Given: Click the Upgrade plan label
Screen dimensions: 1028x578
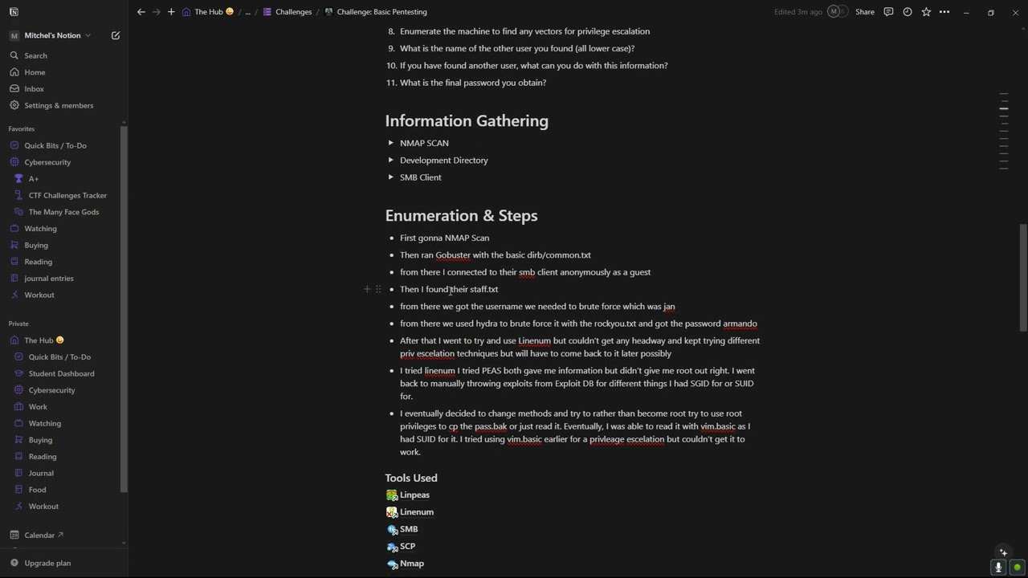Looking at the screenshot, I should point(47,563).
